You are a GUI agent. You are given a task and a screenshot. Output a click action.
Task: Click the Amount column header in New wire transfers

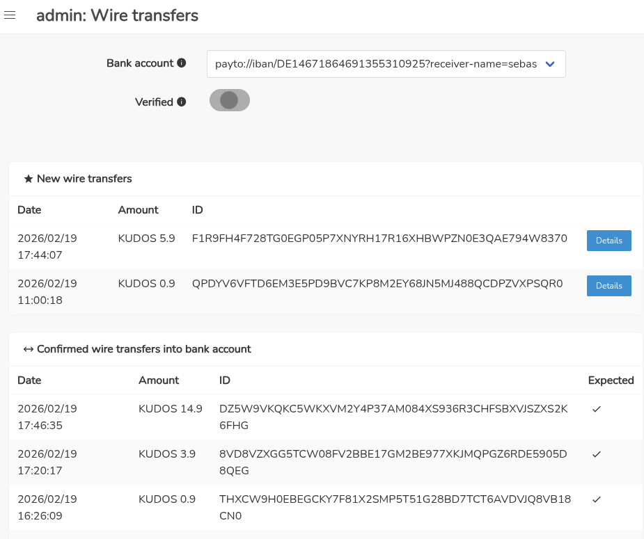(138, 210)
